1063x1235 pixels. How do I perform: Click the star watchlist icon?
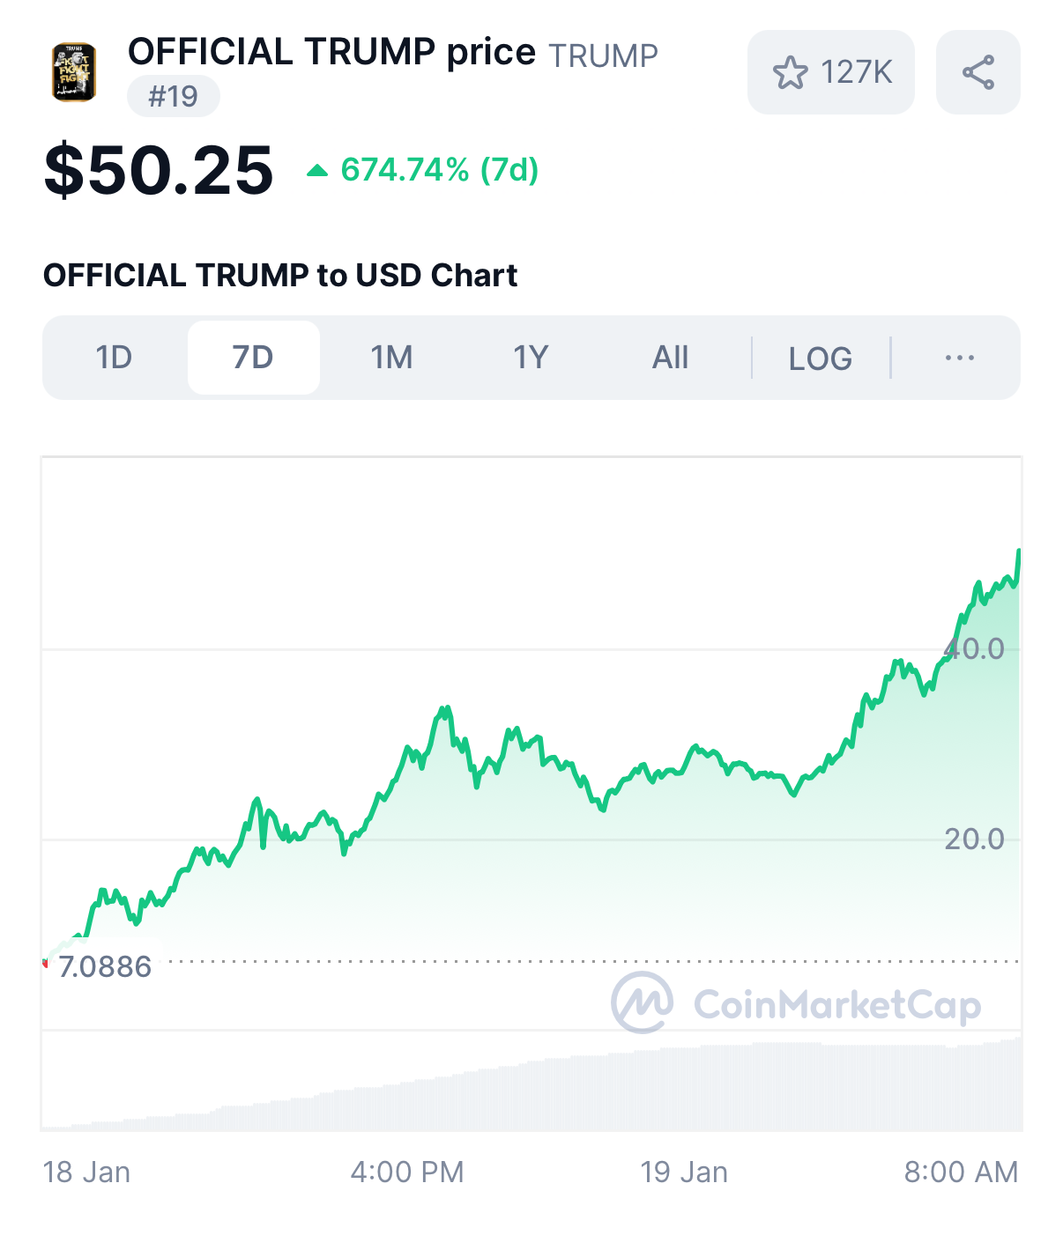790,72
